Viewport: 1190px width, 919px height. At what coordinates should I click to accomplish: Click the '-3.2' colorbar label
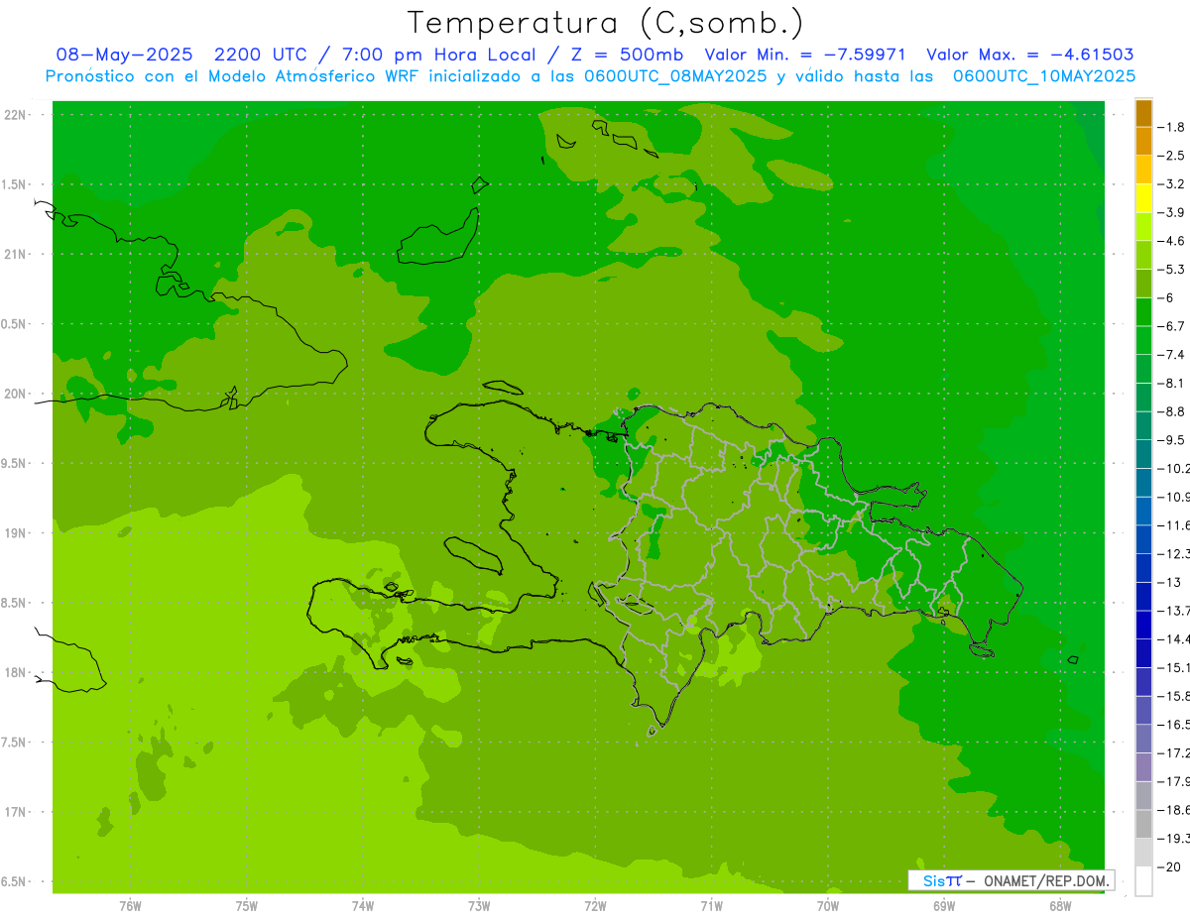[x=1171, y=184]
